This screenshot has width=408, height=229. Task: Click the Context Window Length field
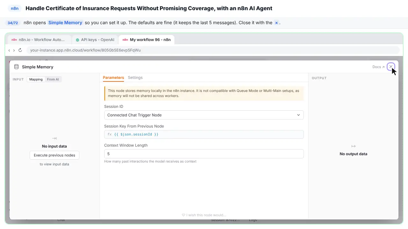click(x=204, y=154)
